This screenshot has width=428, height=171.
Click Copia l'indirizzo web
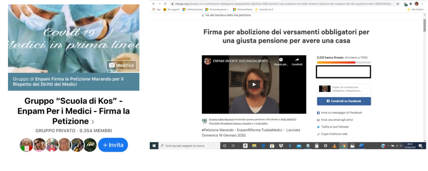pos(332,134)
